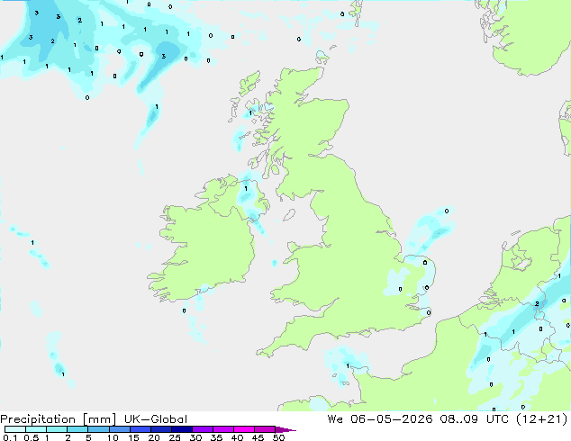Click legend scale label '0.1'
Screen dimensions: 571x441
[x=10, y=437]
